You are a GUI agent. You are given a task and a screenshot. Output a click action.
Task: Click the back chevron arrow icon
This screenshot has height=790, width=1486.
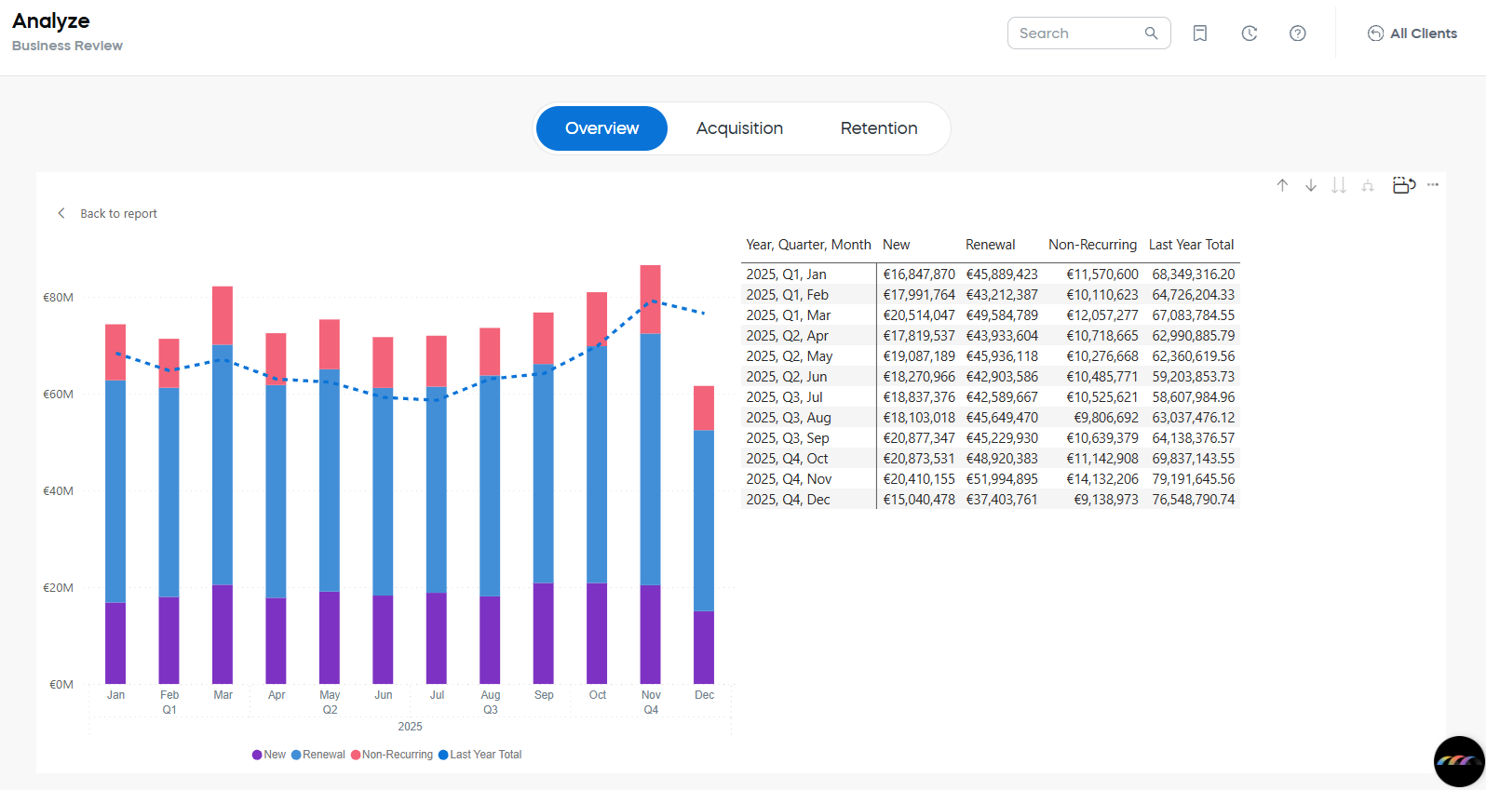coord(61,213)
